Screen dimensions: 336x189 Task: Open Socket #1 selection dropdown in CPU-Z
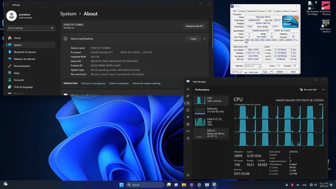(253, 66)
